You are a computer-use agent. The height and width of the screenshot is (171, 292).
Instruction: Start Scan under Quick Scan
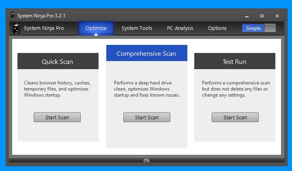(57, 117)
